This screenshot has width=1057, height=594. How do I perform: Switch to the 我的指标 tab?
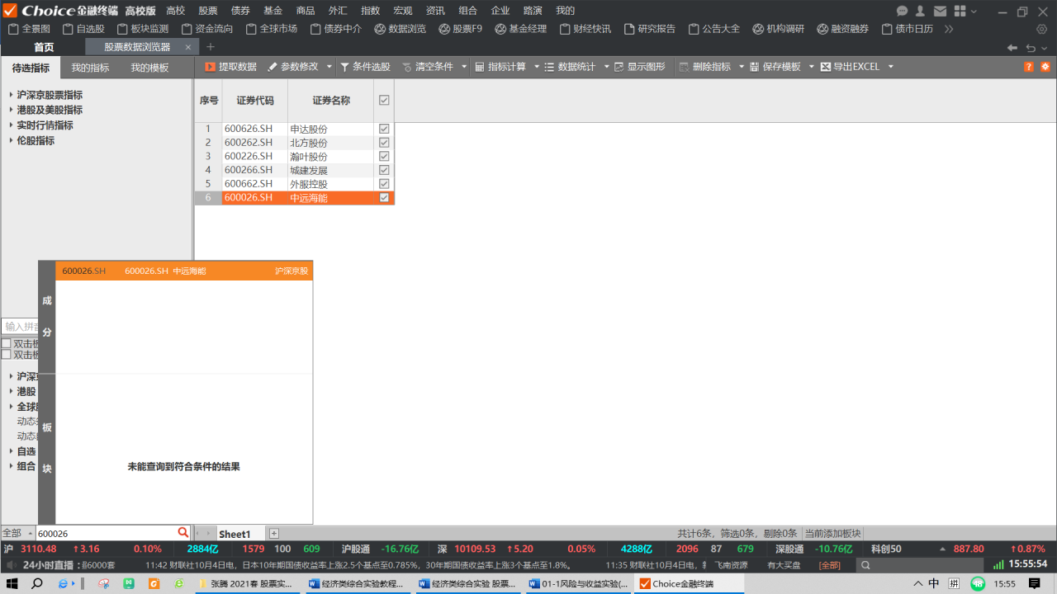[90, 68]
